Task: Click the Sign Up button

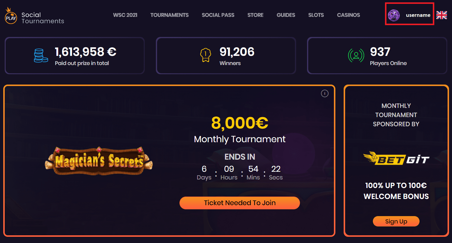Action: coord(396,221)
